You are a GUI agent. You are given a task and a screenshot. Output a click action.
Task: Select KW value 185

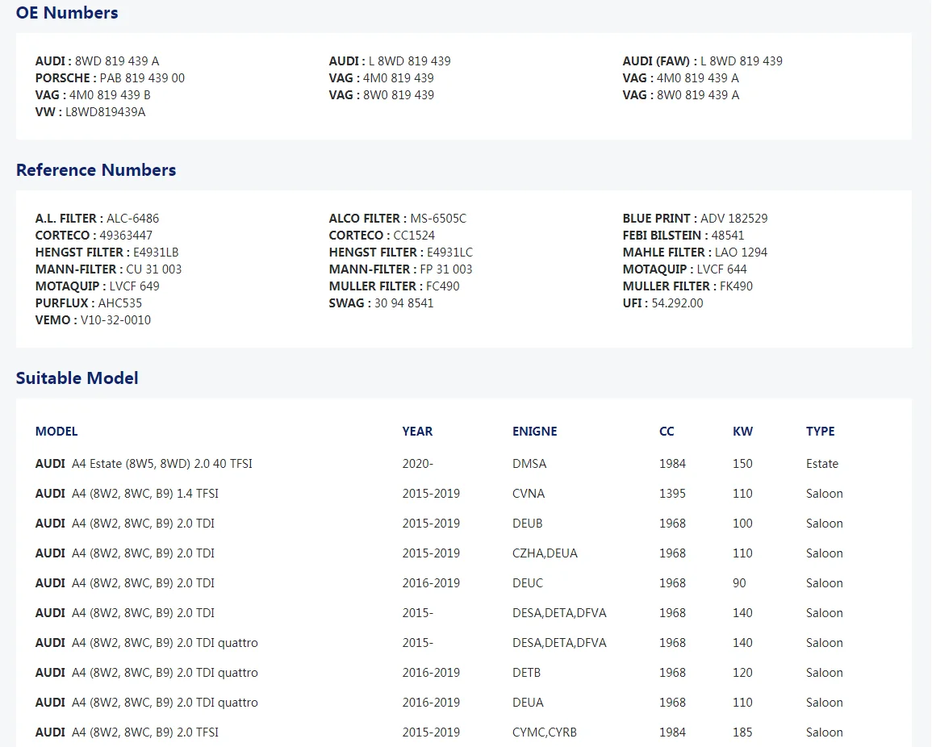coord(742,732)
